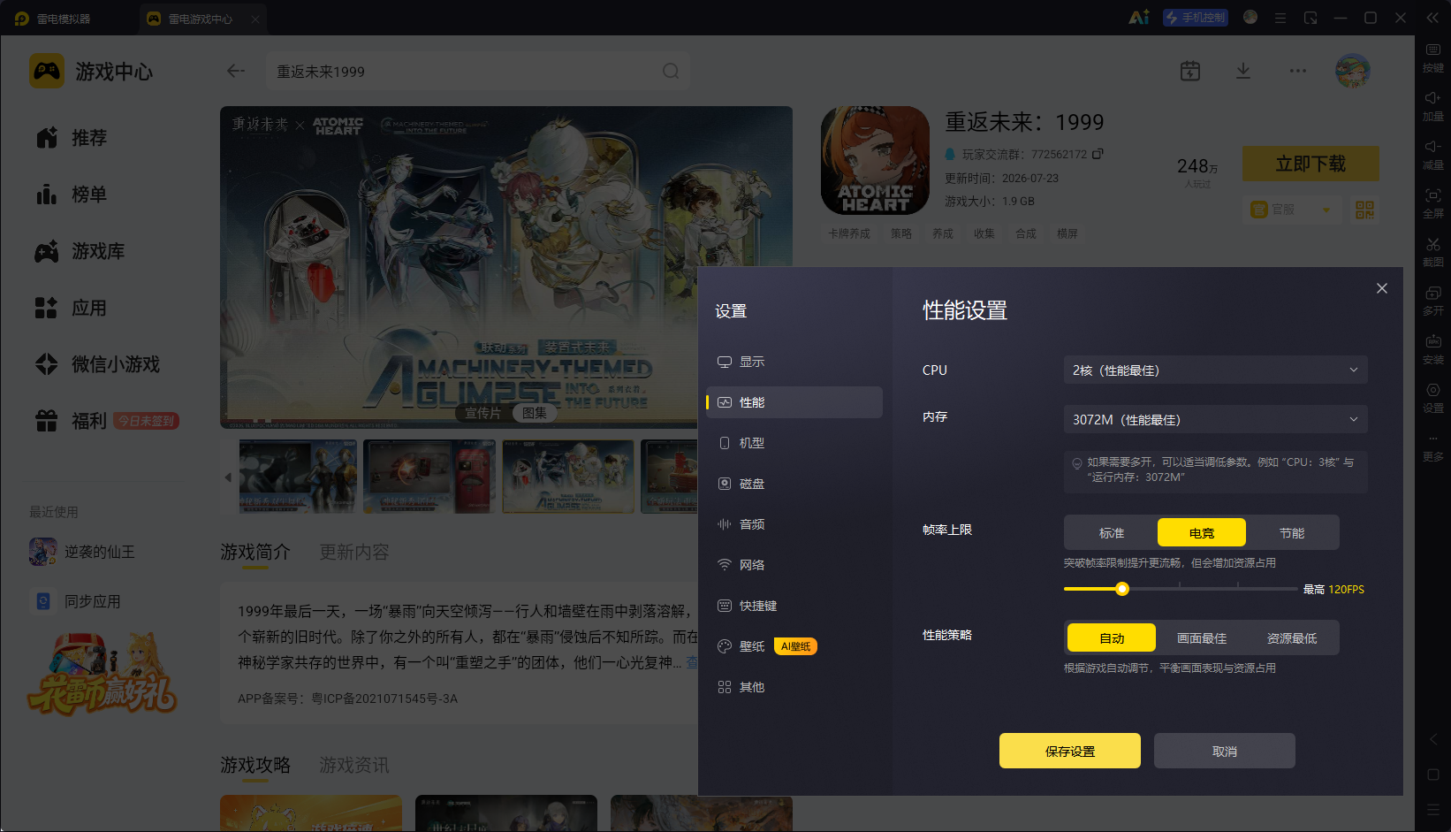The width and height of the screenshot is (1451, 832).
Task: Open 同步应用 from recent list
Action: pyautogui.click(x=75, y=601)
